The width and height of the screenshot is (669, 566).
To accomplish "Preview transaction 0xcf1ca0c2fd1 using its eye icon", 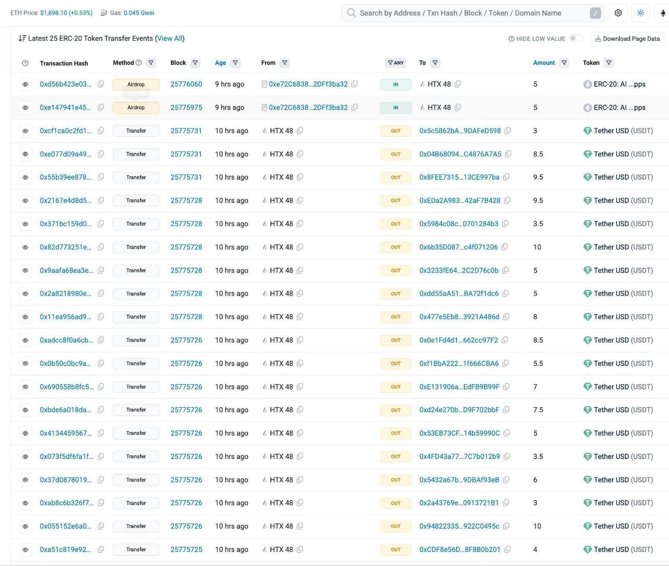I will click(x=25, y=131).
